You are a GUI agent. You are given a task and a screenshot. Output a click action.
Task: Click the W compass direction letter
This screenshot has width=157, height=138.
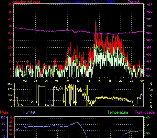pos(151,90)
